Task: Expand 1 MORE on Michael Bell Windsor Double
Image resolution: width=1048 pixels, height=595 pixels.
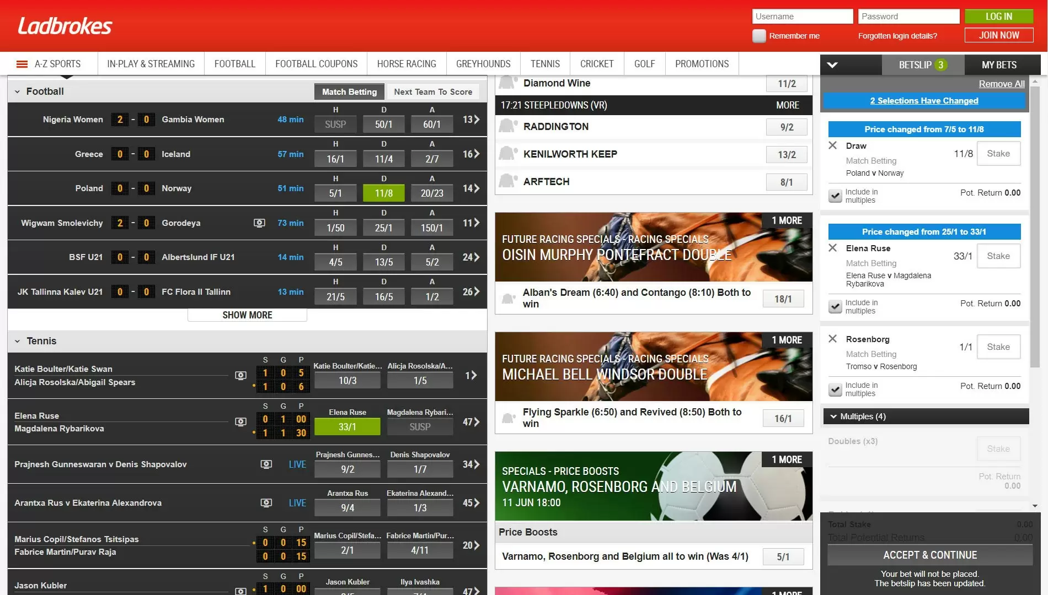Action: [787, 340]
